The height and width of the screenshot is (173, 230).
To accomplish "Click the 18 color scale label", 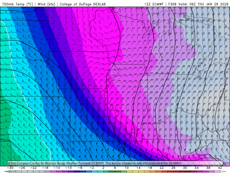I will (x=150, y=168).
